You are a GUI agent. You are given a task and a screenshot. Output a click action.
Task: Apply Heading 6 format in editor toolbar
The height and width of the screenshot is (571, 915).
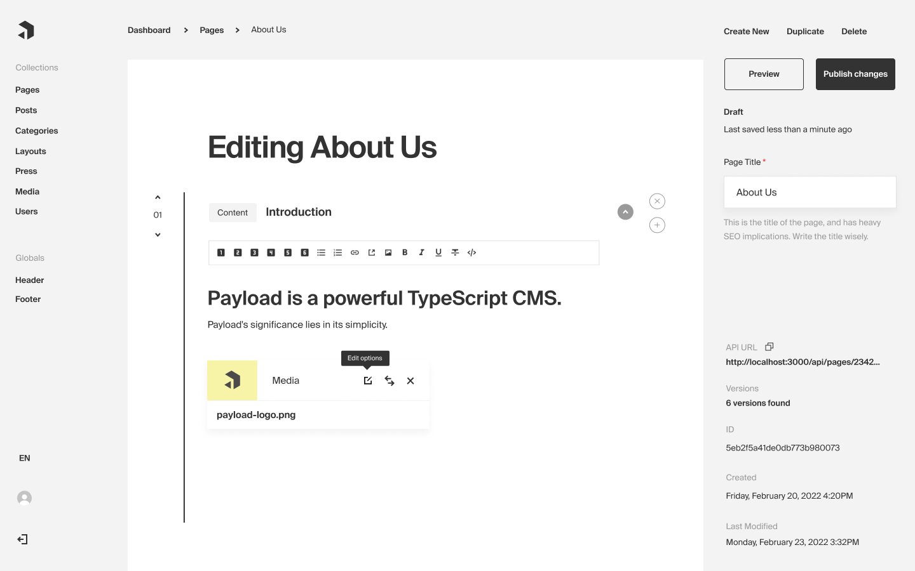304,253
